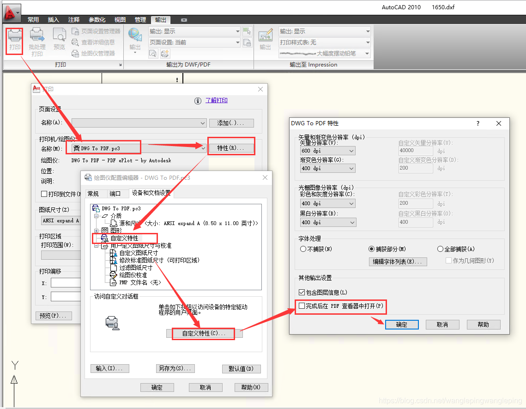Open the 常规 tab in plotter editor
This screenshot has height=409, width=526.
tap(93, 194)
